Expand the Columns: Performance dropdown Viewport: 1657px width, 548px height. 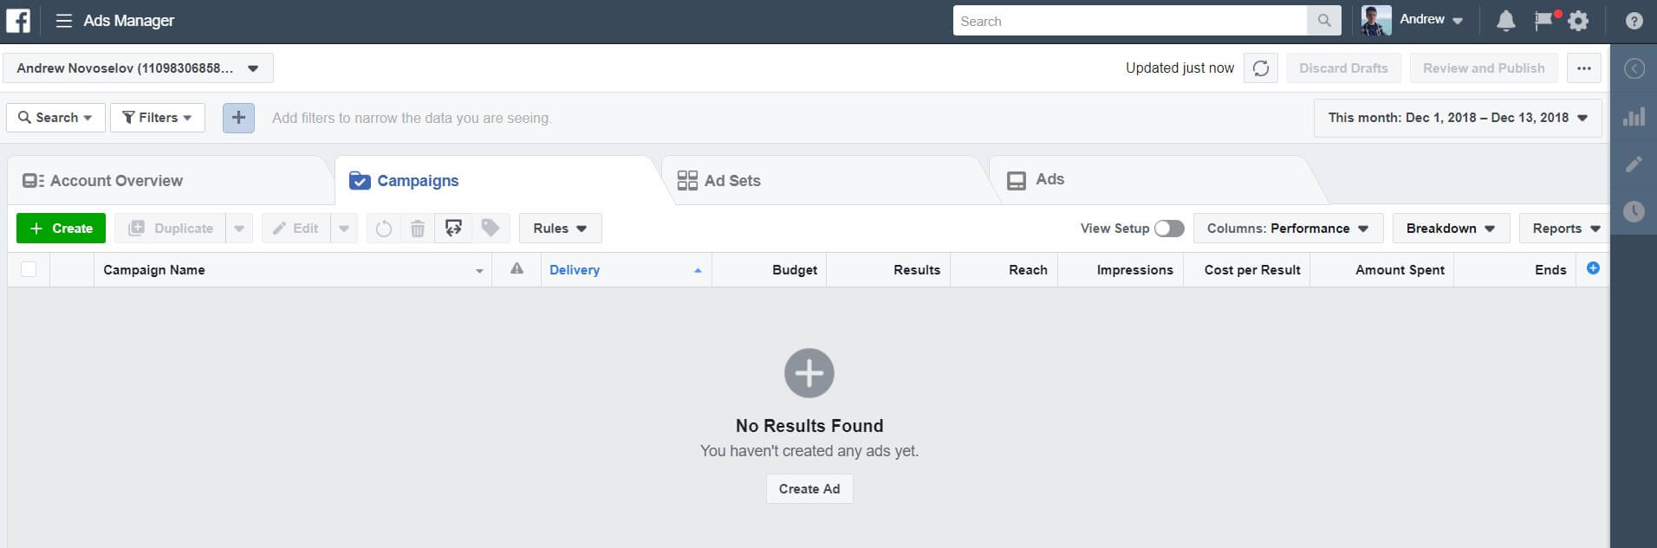coord(1287,229)
